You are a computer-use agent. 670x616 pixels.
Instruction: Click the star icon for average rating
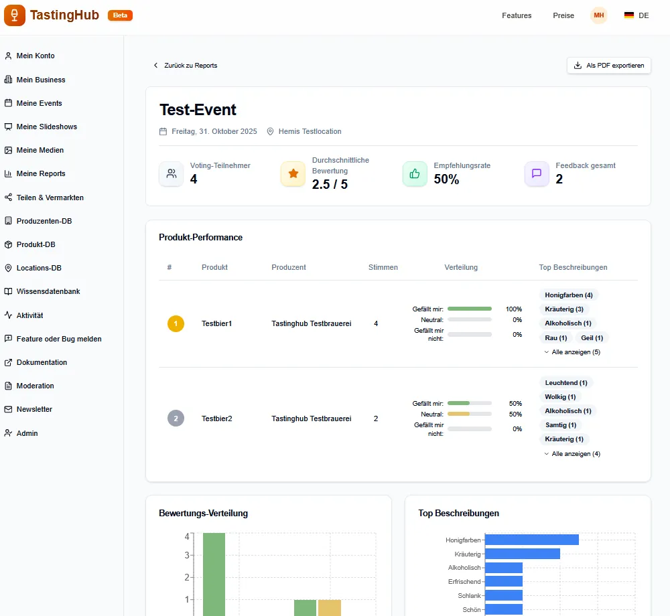[x=293, y=174]
